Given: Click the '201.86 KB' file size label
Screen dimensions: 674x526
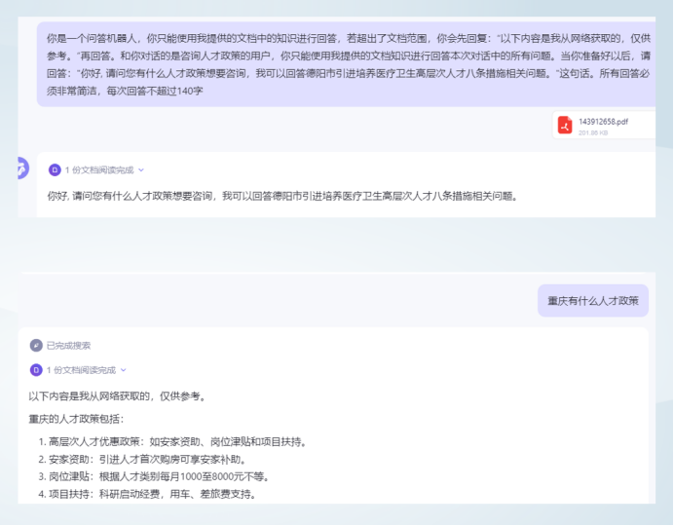Looking at the screenshot, I should (x=593, y=133).
